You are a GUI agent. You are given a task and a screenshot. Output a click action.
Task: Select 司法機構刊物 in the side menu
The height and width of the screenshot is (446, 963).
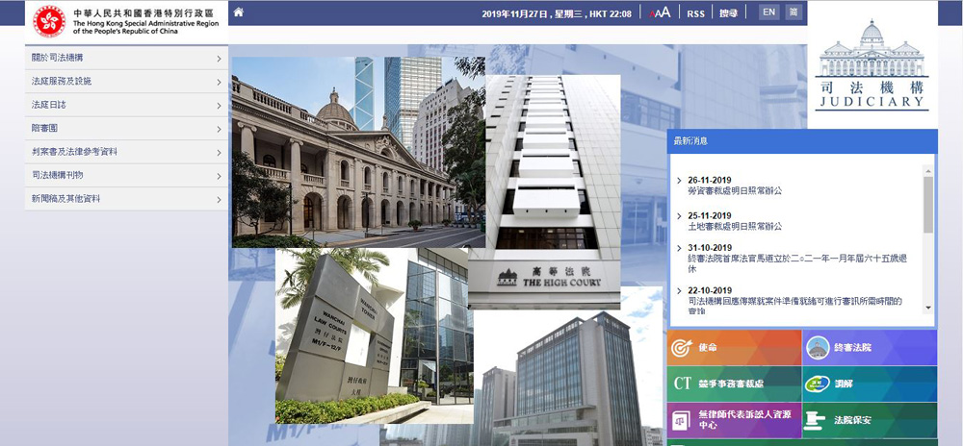(126, 175)
